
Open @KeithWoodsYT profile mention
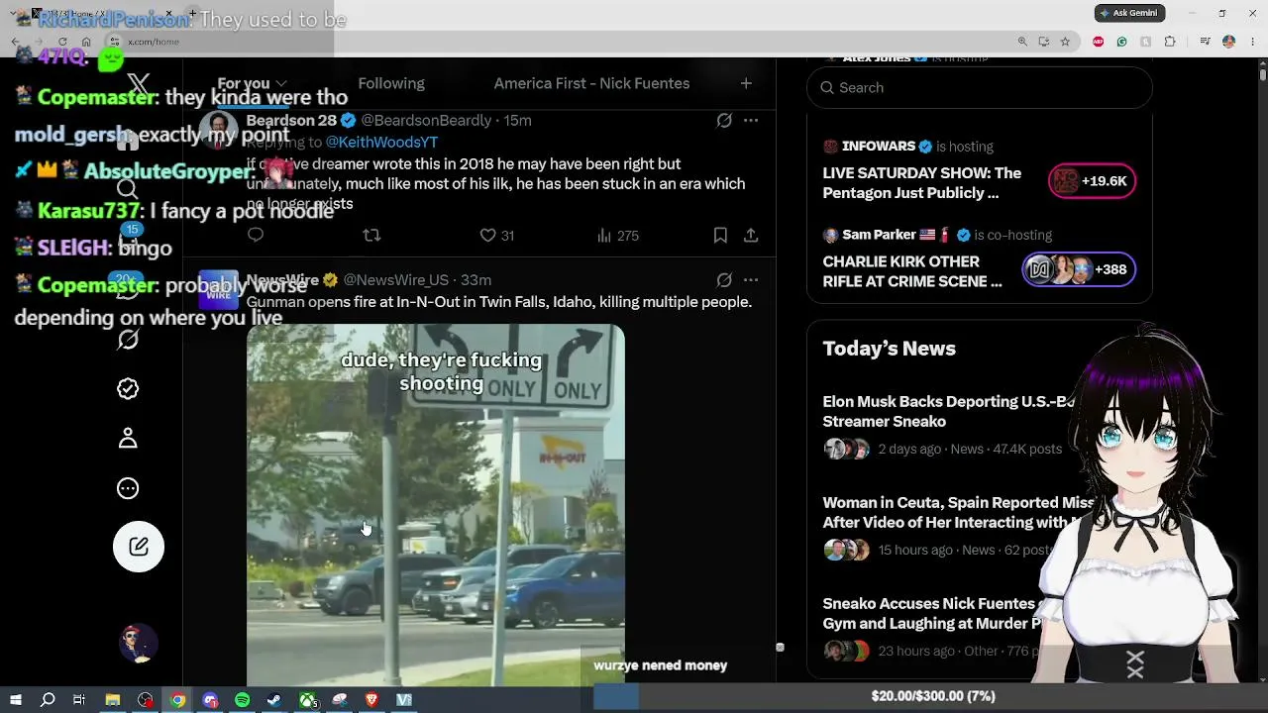click(381, 142)
